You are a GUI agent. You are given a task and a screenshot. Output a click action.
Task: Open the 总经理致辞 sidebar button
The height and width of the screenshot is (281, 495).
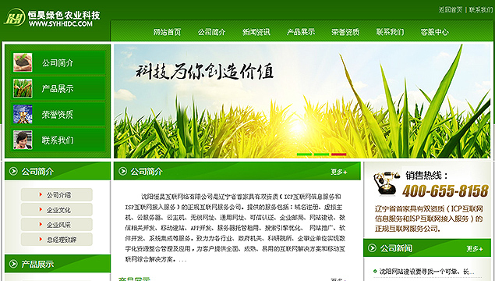(57, 240)
